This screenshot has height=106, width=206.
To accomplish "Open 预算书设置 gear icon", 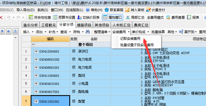I will tap(55, 17).
